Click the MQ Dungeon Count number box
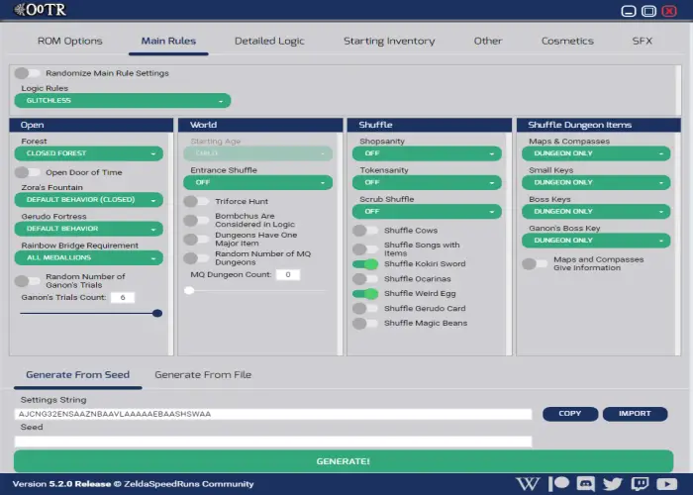This screenshot has height=495, width=693. tap(288, 274)
